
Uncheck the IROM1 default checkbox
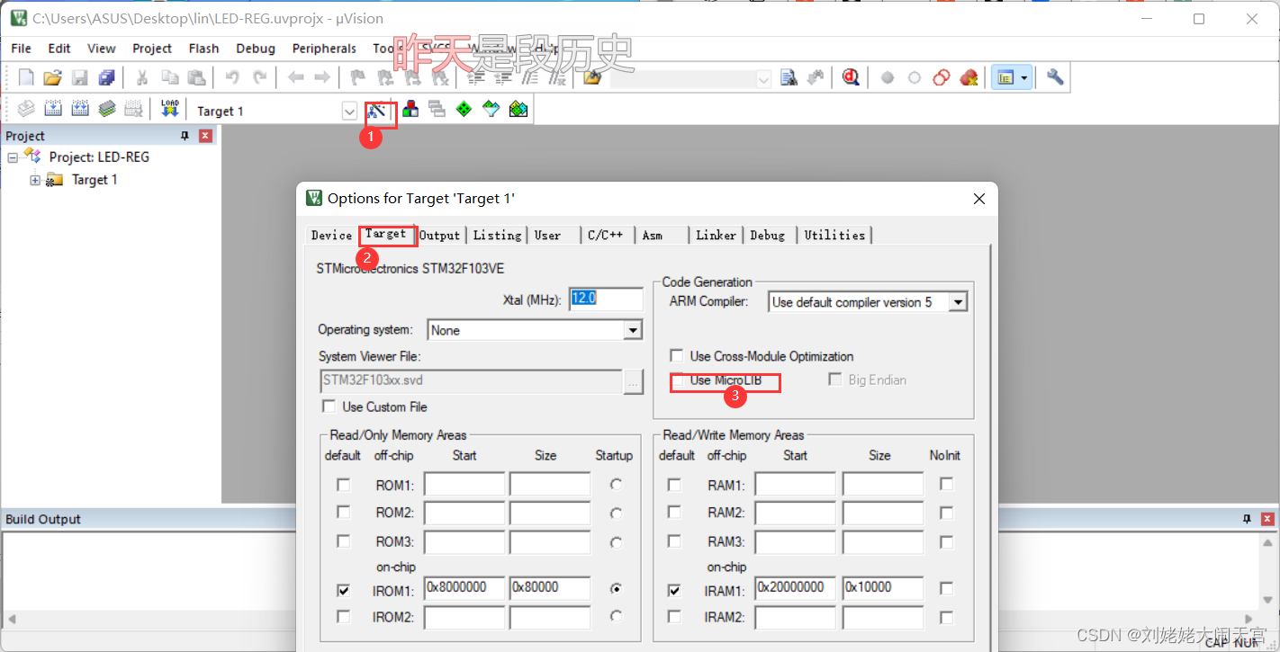tap(343, 590)
